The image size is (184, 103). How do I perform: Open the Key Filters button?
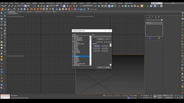[169, 98]
